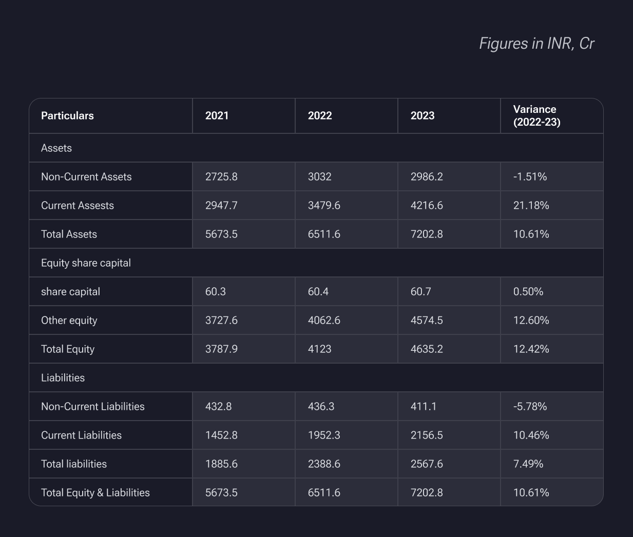Select Current Liabilities 2022 value 1952.3
Screen dimensions: 633x537
[x=324, y=435]
